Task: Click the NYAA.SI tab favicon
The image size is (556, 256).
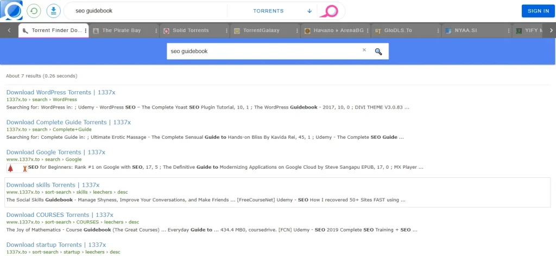Action: click(x=448, y=31)
